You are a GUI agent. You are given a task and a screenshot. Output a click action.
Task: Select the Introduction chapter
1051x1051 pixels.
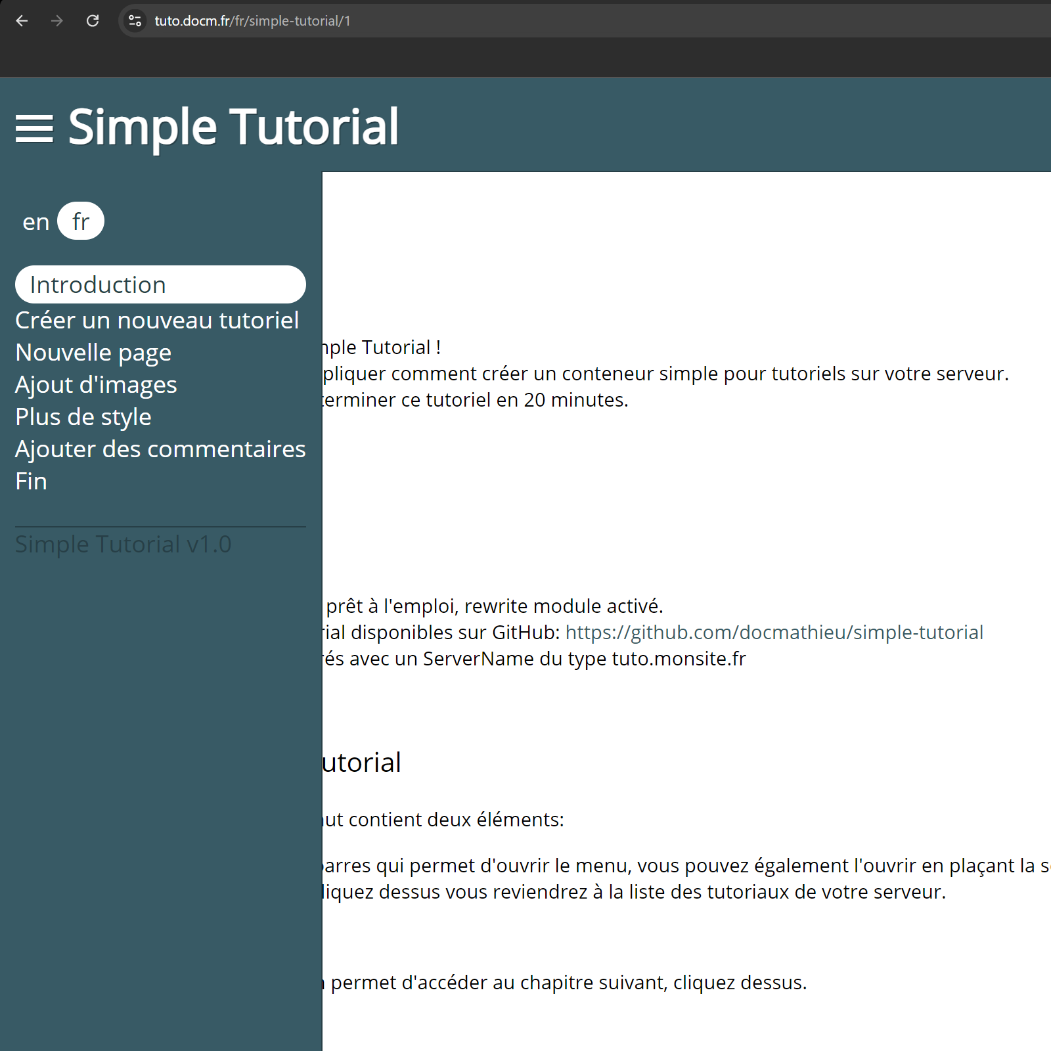coord(97,284)
